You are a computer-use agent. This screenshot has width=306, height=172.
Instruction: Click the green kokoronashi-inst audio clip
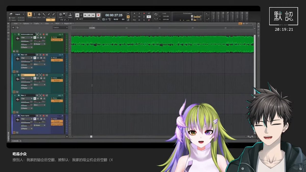point(162,44)
